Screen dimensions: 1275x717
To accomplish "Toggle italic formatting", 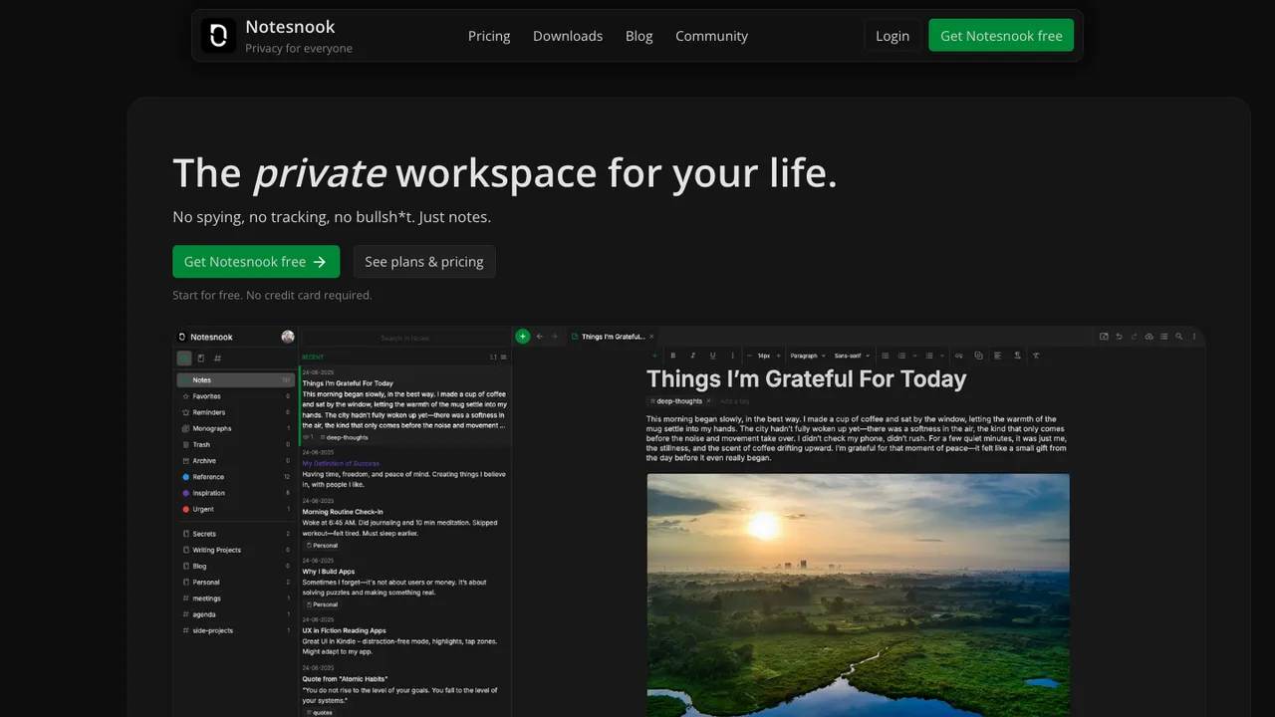I will tap(693, 356).
